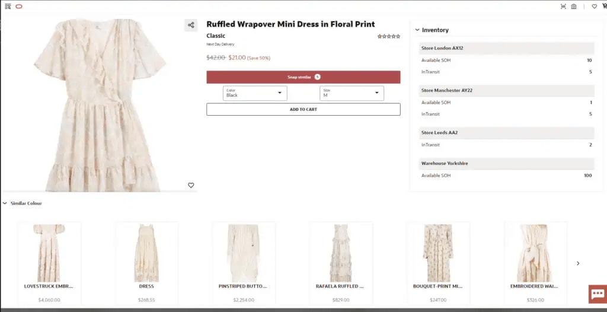Open the search menu icon at top left
Viewport: 607px width, 312px height.
[8, 7]
